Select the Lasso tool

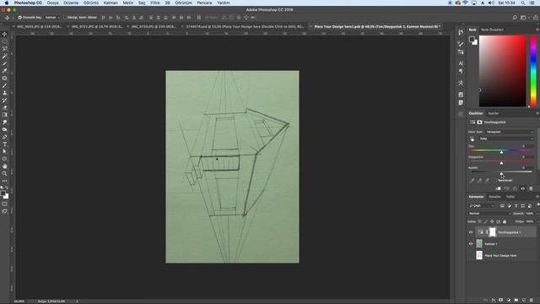point(4,49)
